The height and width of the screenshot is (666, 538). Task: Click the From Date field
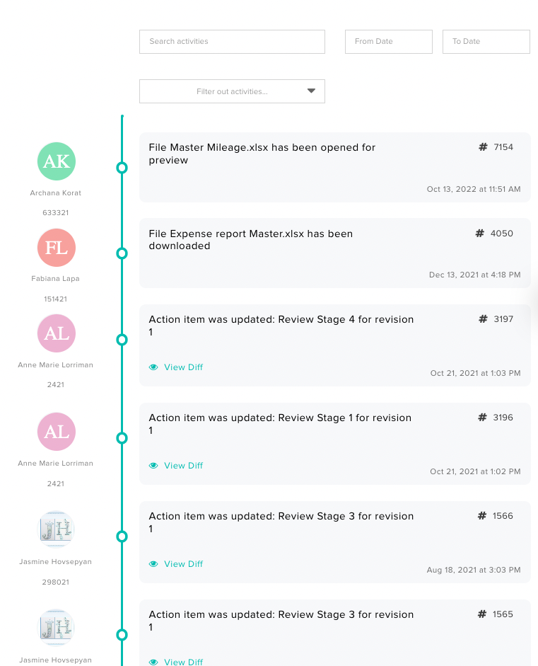pyautogui.click(x=388, y=42)
